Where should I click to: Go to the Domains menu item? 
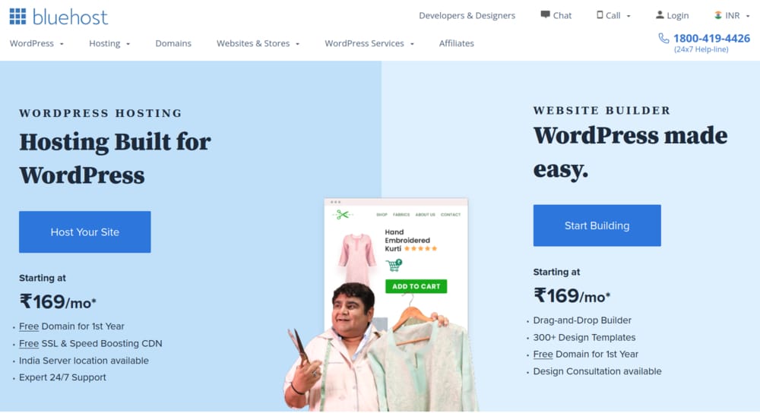tap(173, 43)
